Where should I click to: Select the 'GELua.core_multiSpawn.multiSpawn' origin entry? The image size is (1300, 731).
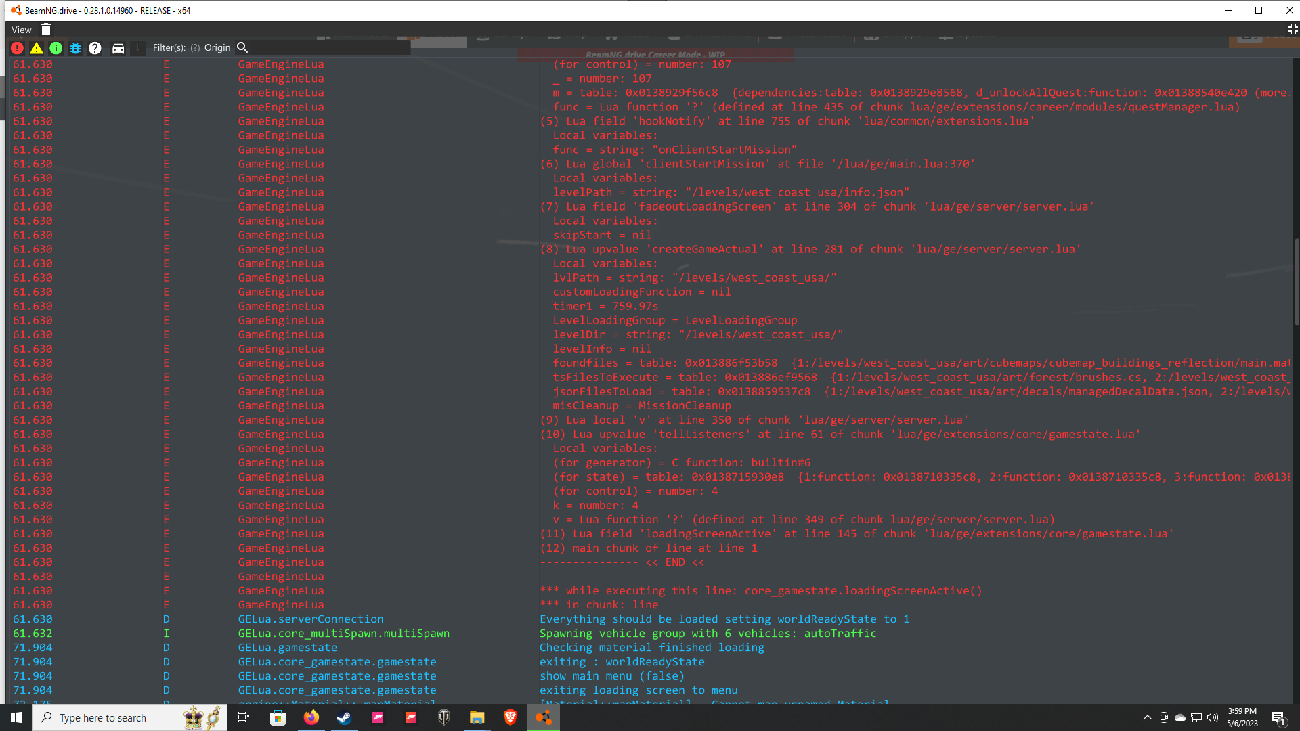(343, 634)
